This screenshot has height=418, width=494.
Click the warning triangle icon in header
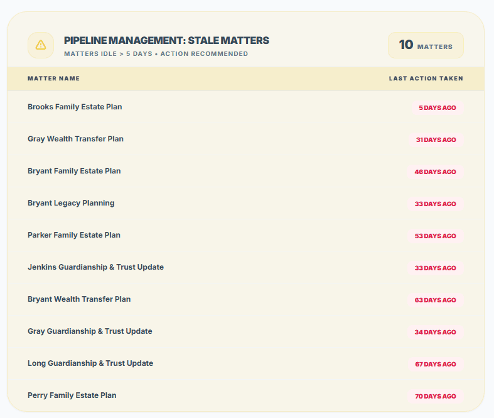[41, 45]
